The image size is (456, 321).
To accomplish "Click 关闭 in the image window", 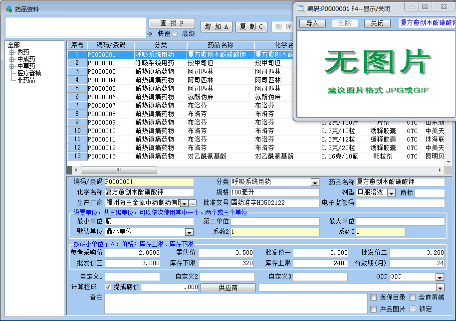I will pyautogui.click(x=377, y=23).
